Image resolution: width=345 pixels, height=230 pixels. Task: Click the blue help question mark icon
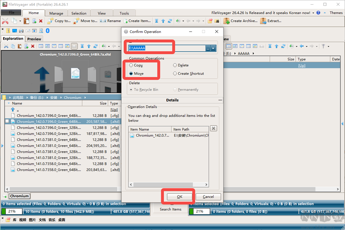(x=318, y=13)
